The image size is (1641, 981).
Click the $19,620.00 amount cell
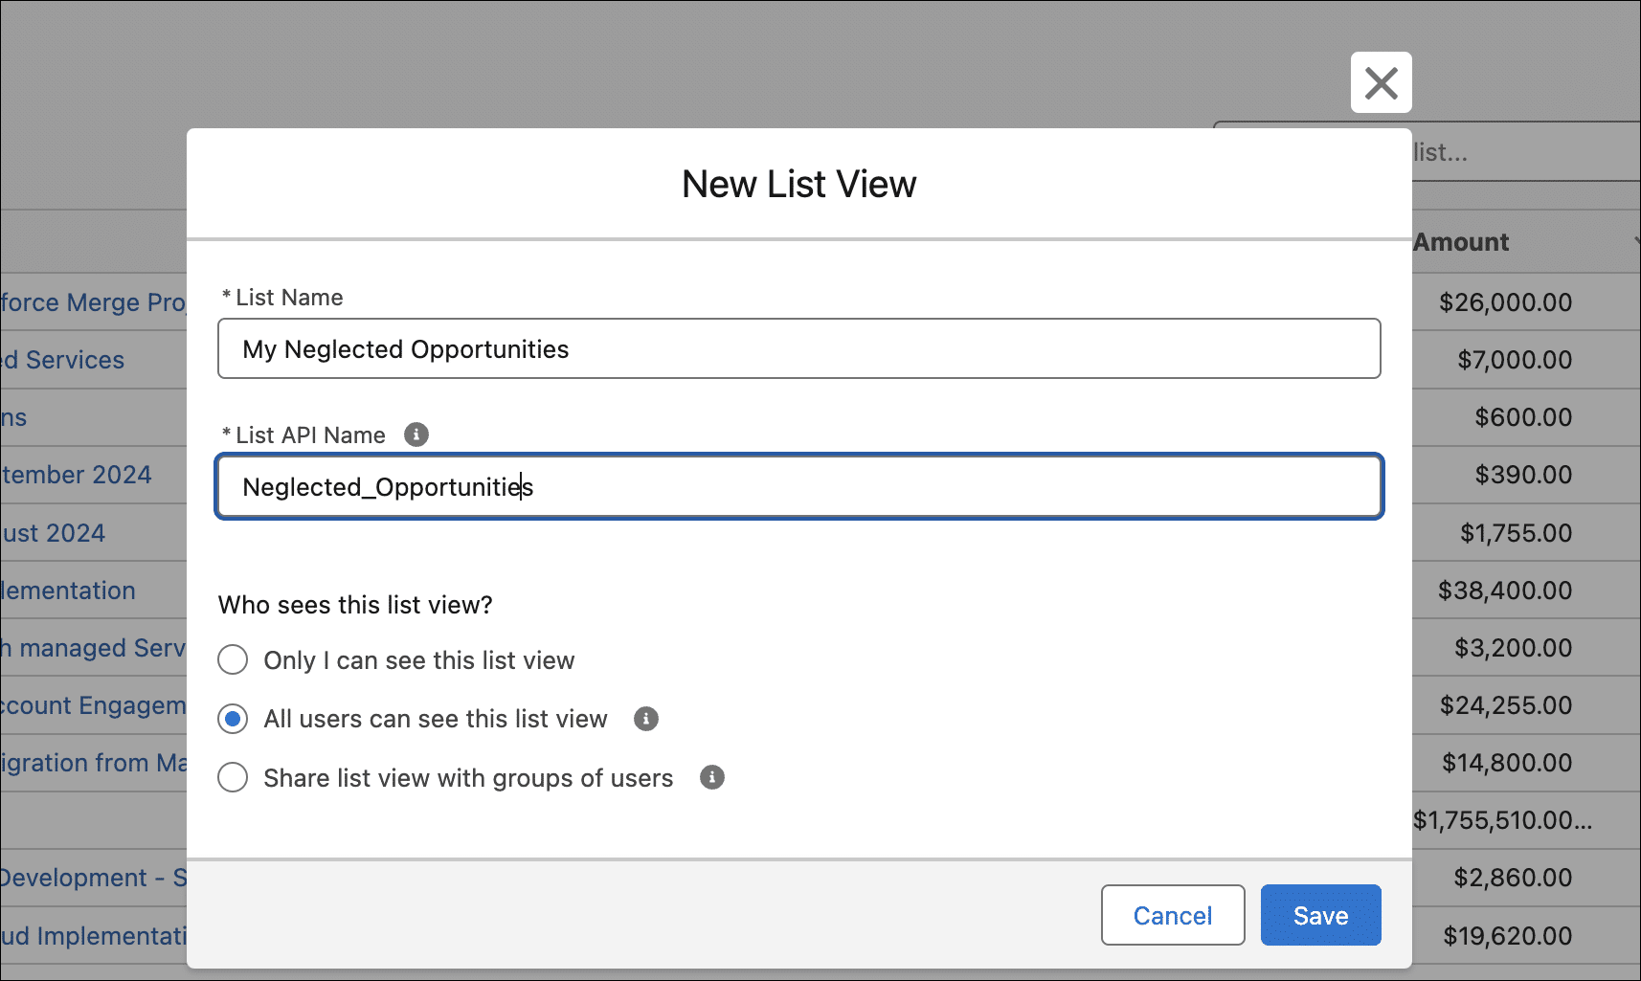click(x=1508, y=936)
